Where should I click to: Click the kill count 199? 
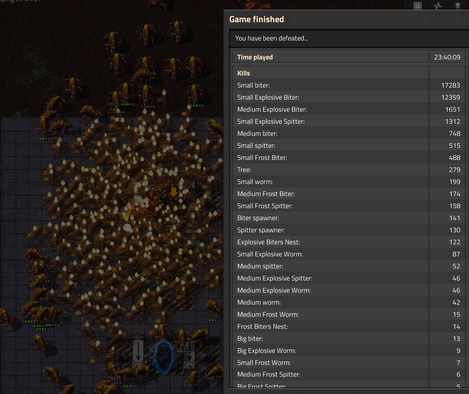[x=455, y=182]
